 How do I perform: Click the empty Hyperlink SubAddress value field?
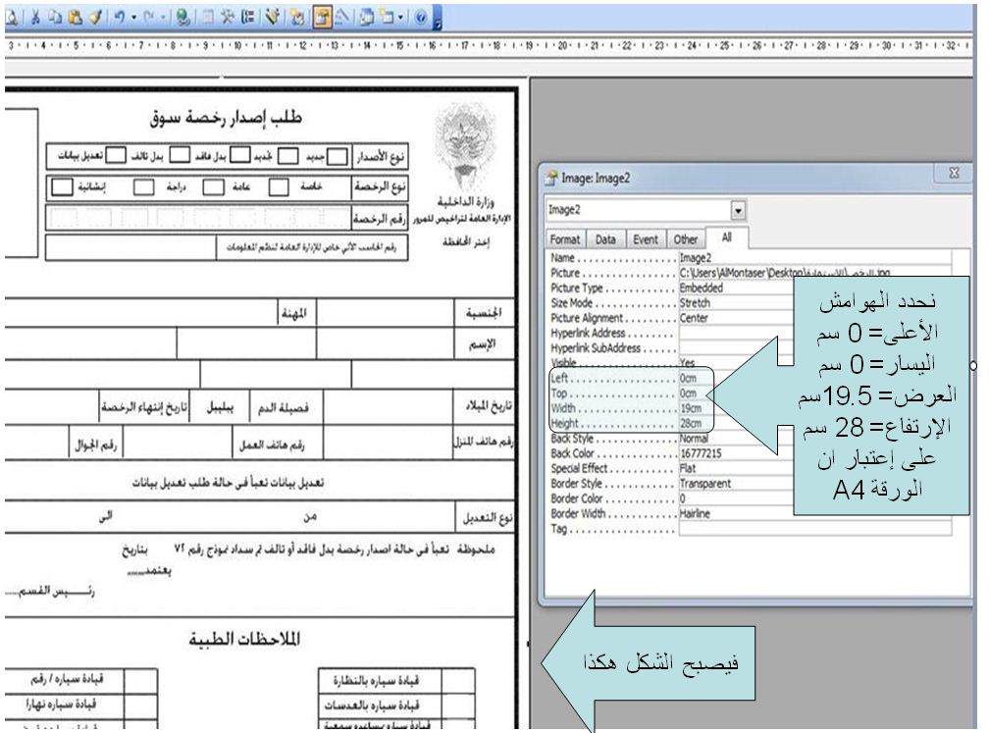point(736,348)
